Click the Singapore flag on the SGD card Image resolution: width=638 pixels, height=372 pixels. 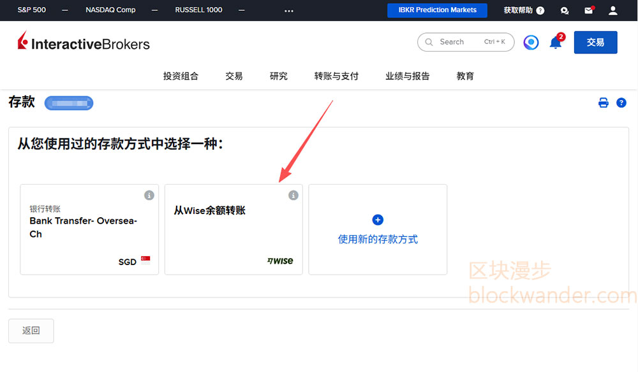pyautogui.click(x=145, y=260)
